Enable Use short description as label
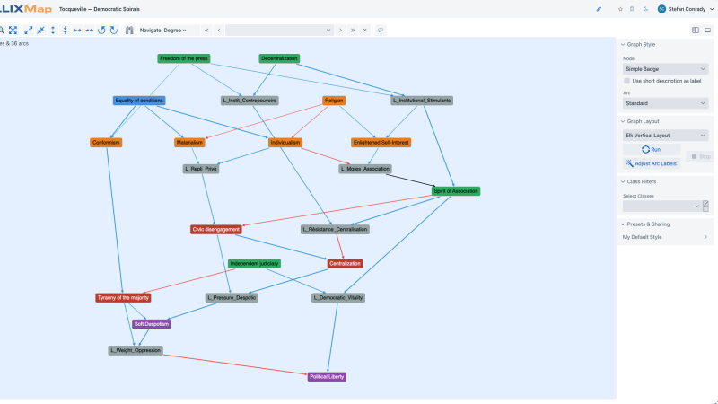This screenshot has height=404, width=718. click(x=626, y=81)
